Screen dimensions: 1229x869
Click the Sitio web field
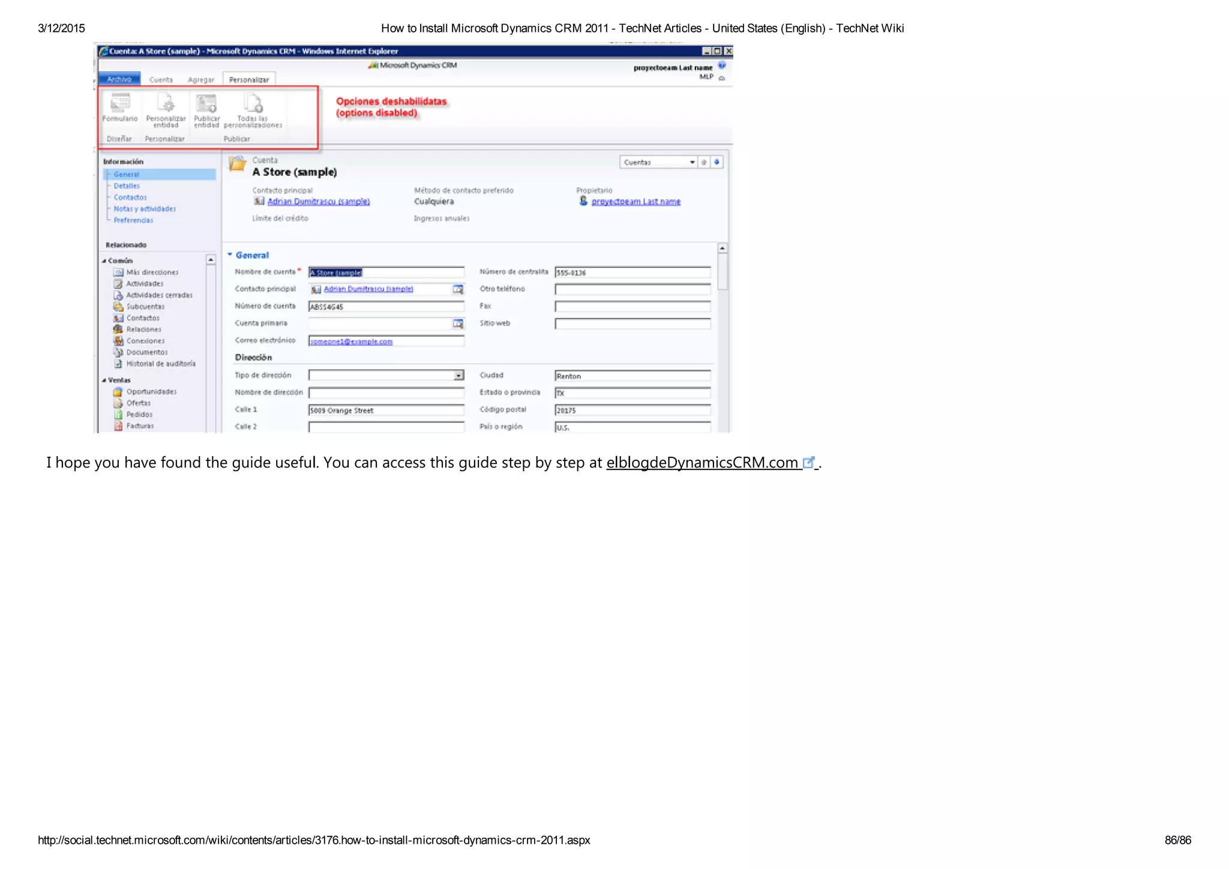point(633,324)
